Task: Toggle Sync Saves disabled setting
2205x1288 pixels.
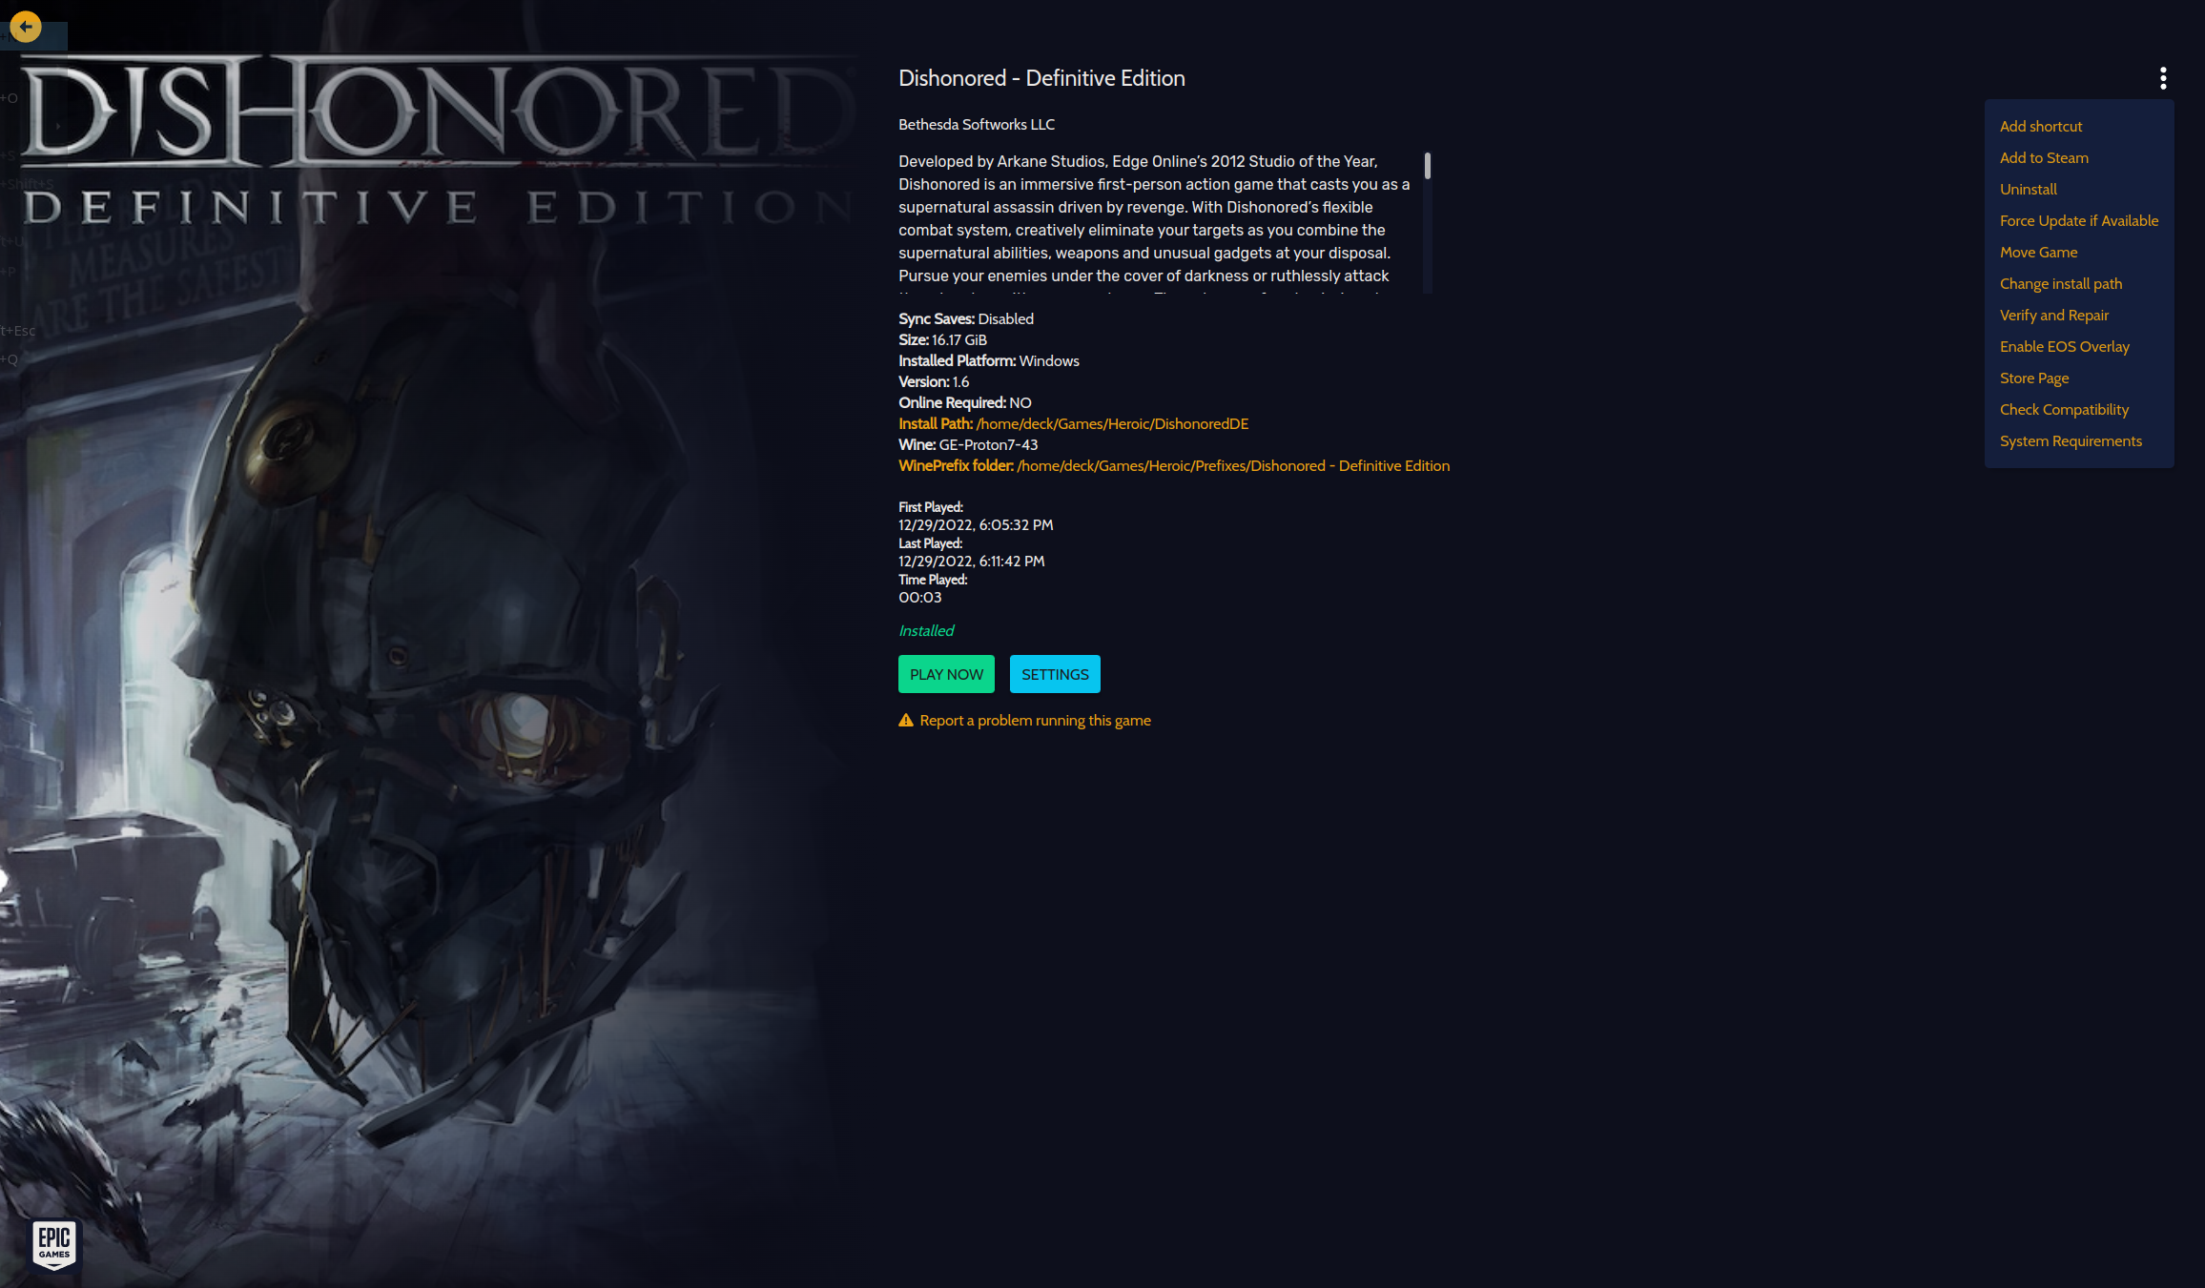Action: coord(964,317)
